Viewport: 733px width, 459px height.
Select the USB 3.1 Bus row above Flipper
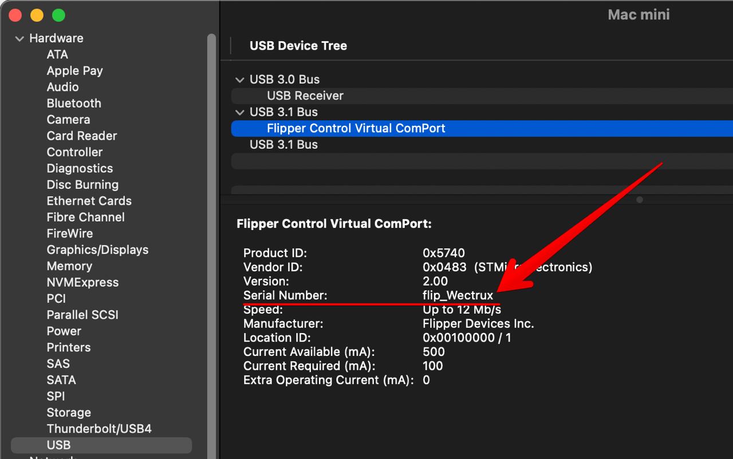point(482,112)
